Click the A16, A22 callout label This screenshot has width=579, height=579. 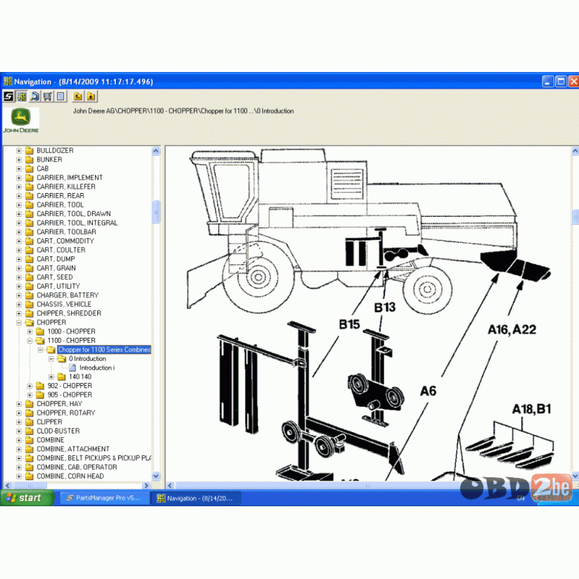pyautogui.click(x=511, y=330)
